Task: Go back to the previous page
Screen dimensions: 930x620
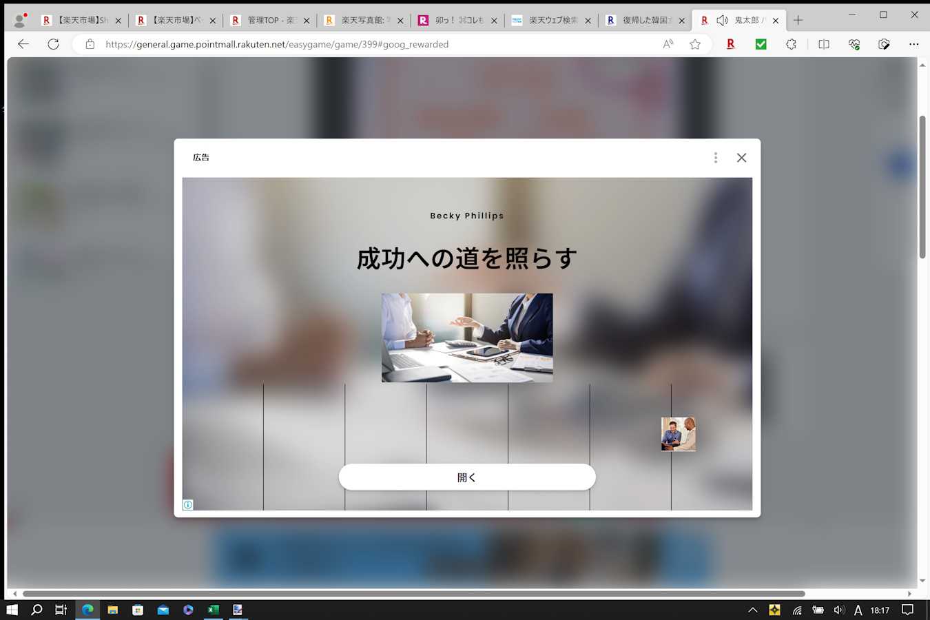Action: coord(23,44)
